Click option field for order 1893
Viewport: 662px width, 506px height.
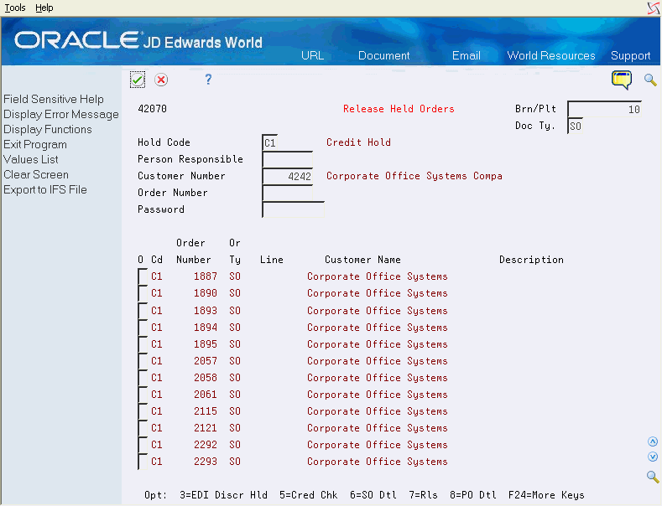[143, 311]
